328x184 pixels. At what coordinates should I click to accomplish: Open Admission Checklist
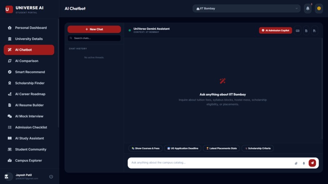coord(29,127)
